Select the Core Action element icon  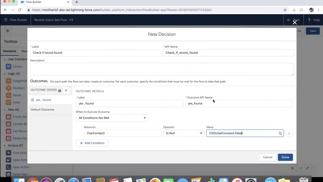coord(9,153)
